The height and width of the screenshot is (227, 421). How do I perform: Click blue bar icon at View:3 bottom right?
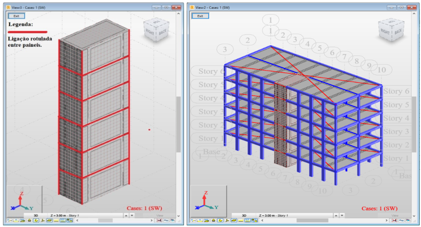point(166,220)
